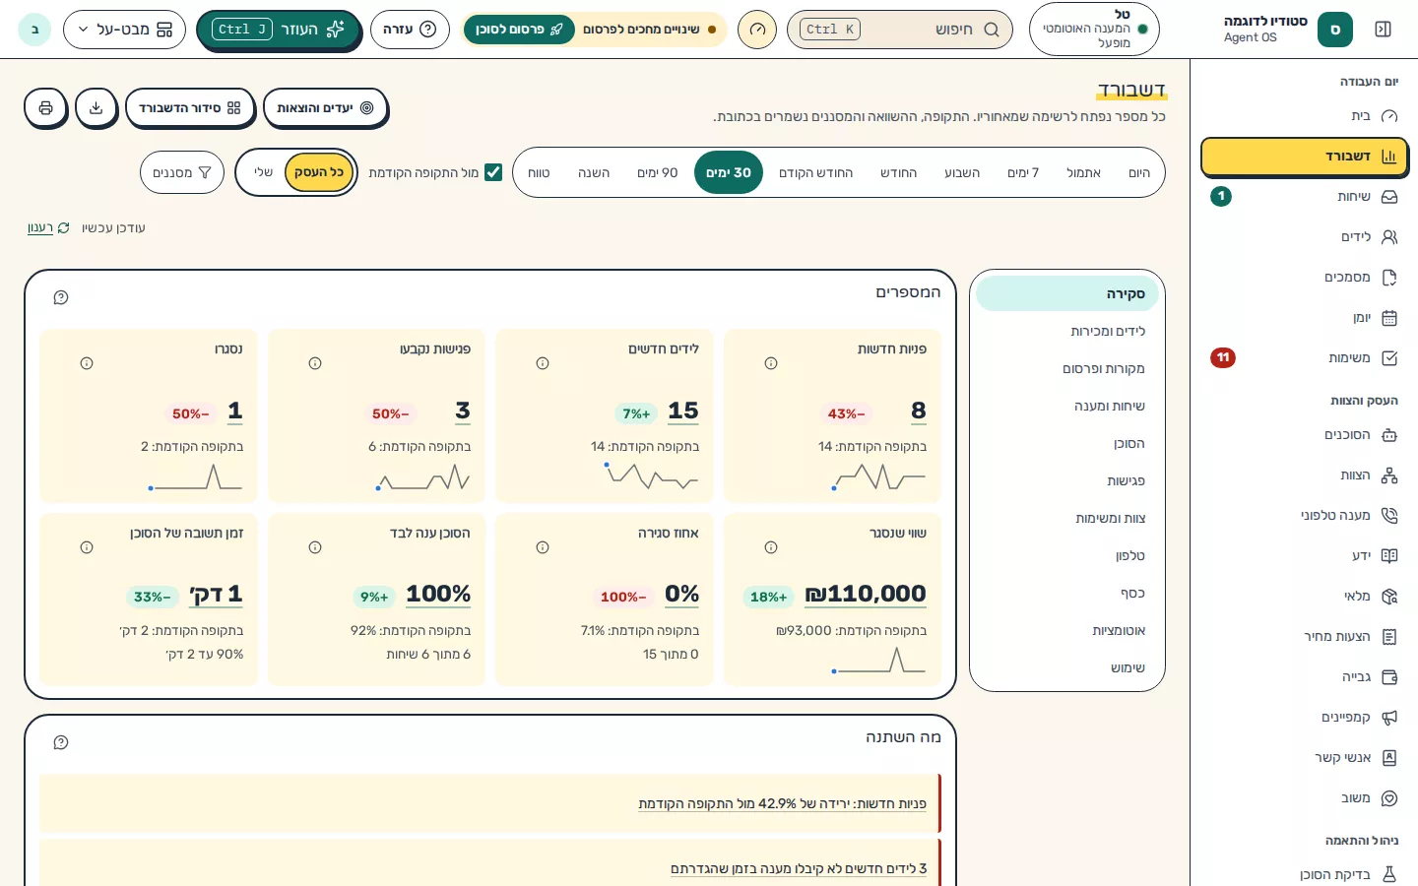The width and height of the screenshot is (1418, 886).
Task: Open info icon on פניות חדשות card
Action: coord(771,363)
